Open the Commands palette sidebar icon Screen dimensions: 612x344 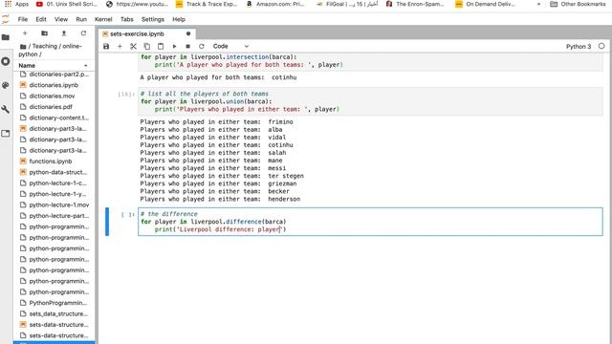coord(6,85)
